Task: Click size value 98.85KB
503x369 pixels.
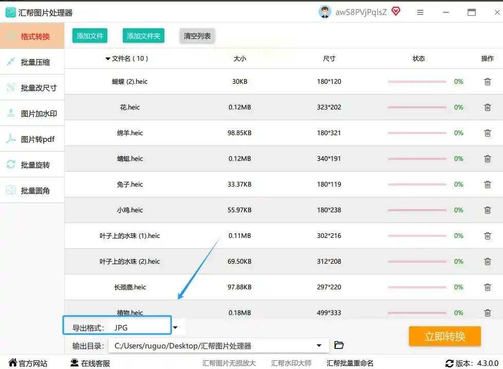Action: pyautogui.click(x=239, y=133)
